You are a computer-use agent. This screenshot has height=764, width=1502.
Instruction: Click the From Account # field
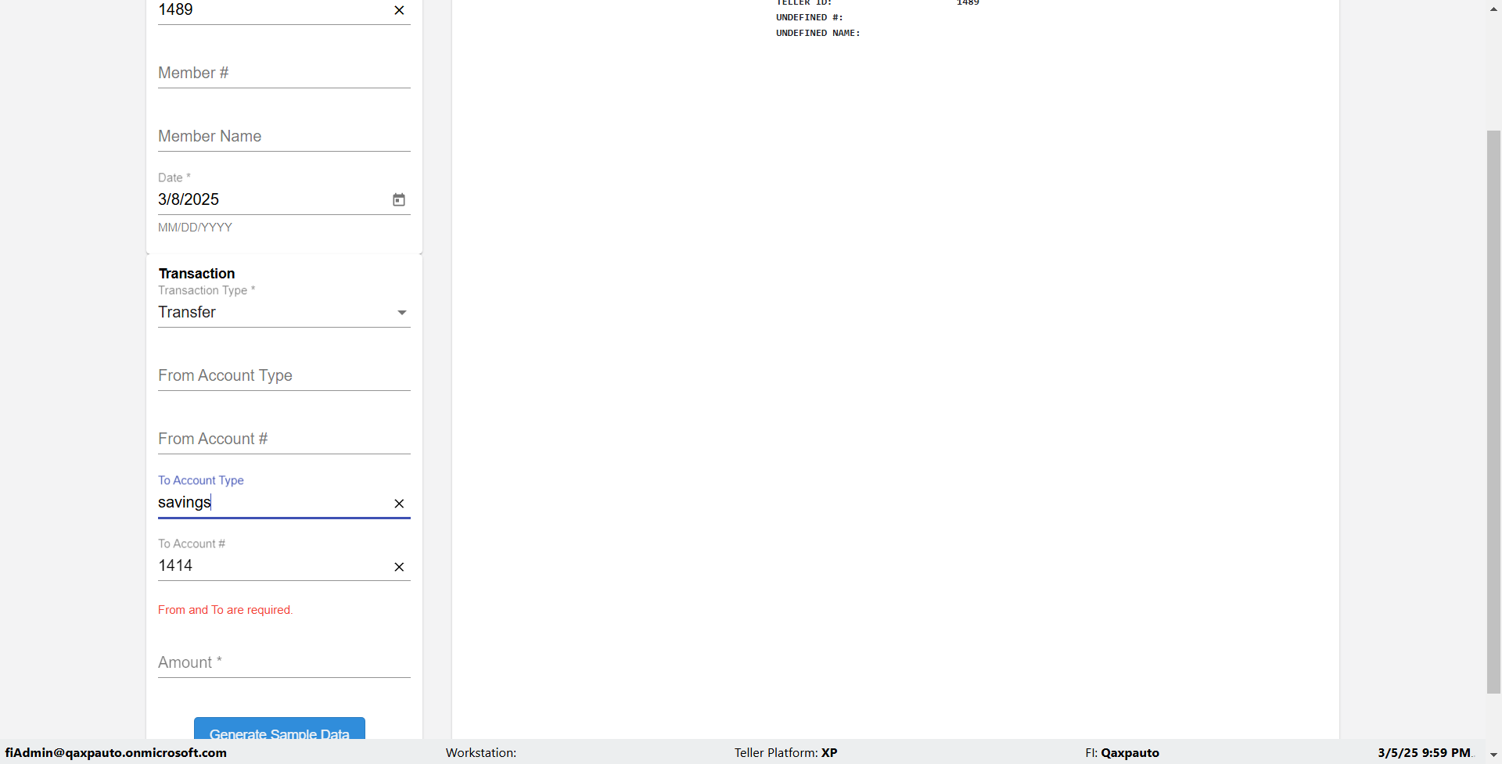click(284, 439)
